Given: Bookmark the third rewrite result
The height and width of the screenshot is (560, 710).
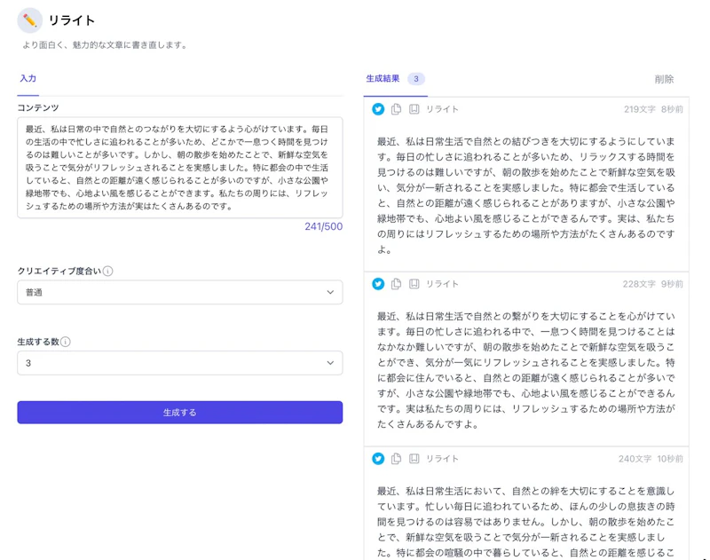Looking at the screenshot, I should 414,459.
